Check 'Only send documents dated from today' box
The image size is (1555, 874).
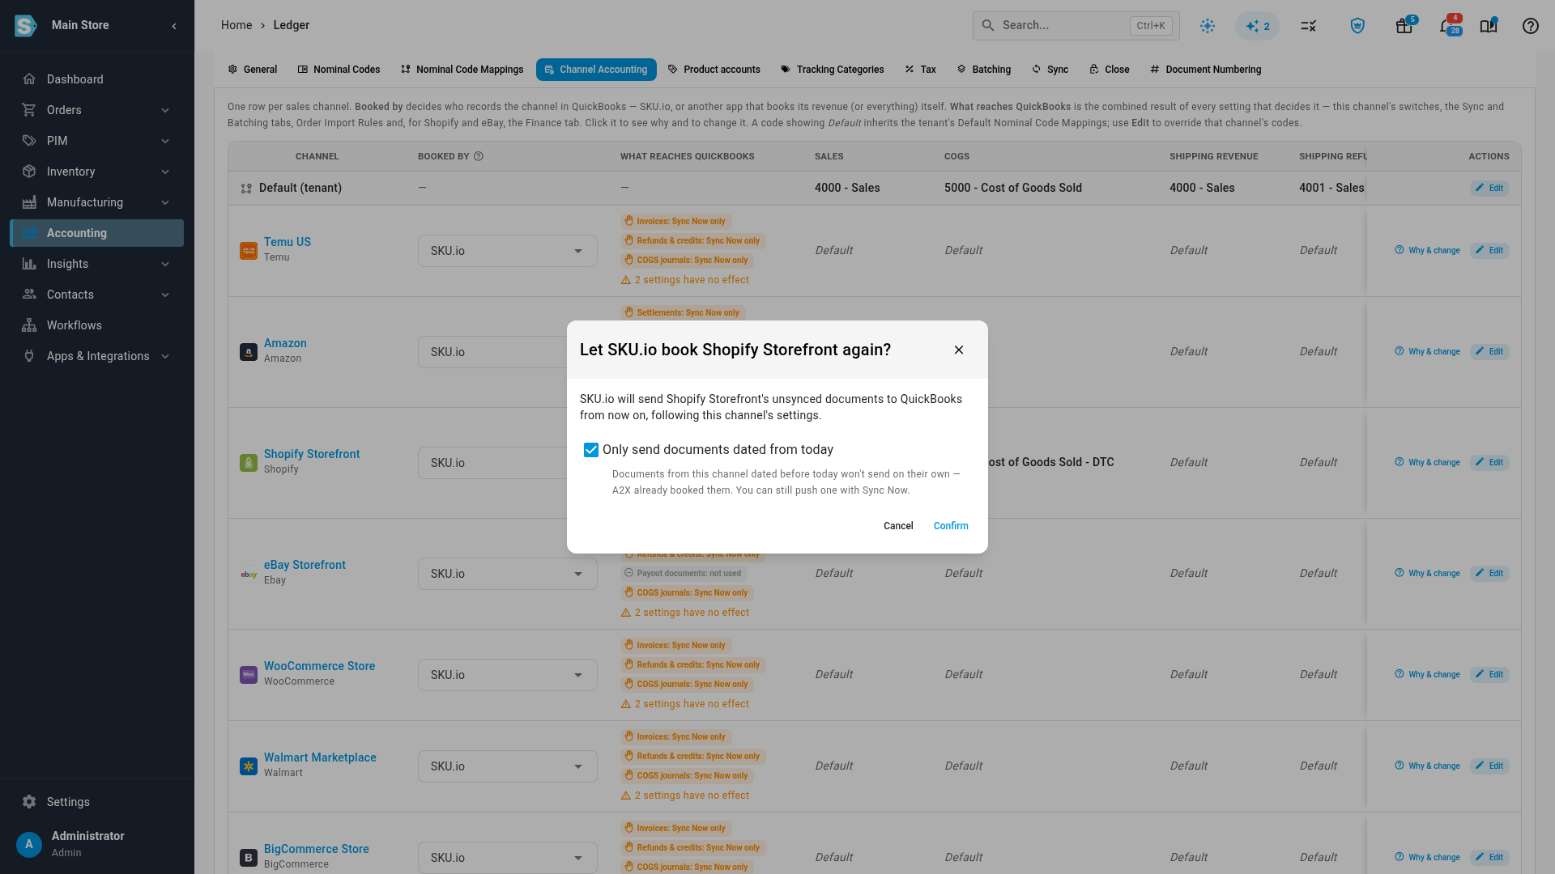(x=591, y=450)
